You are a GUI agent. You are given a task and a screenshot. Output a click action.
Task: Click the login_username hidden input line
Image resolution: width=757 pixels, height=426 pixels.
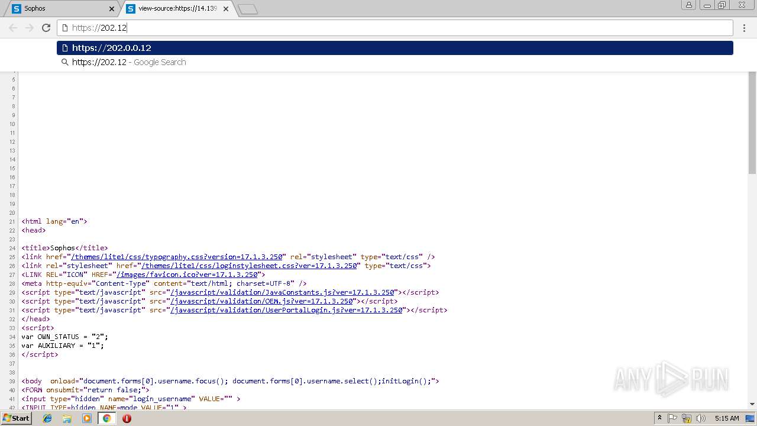(x=131, y=399)
